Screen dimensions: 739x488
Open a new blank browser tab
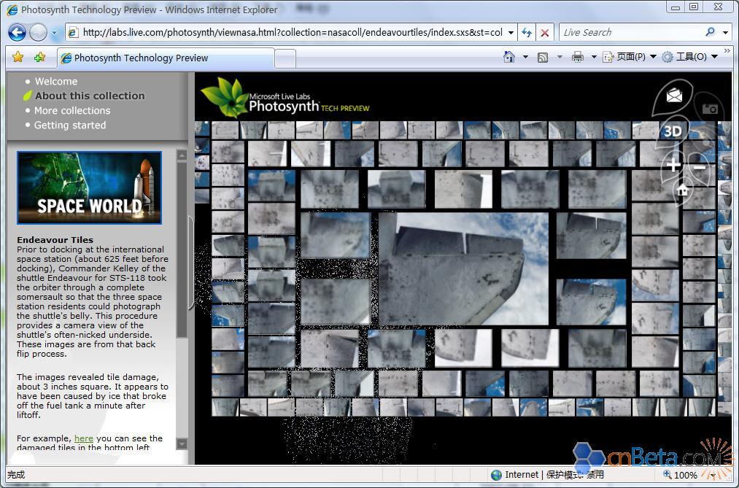(285, 59)
